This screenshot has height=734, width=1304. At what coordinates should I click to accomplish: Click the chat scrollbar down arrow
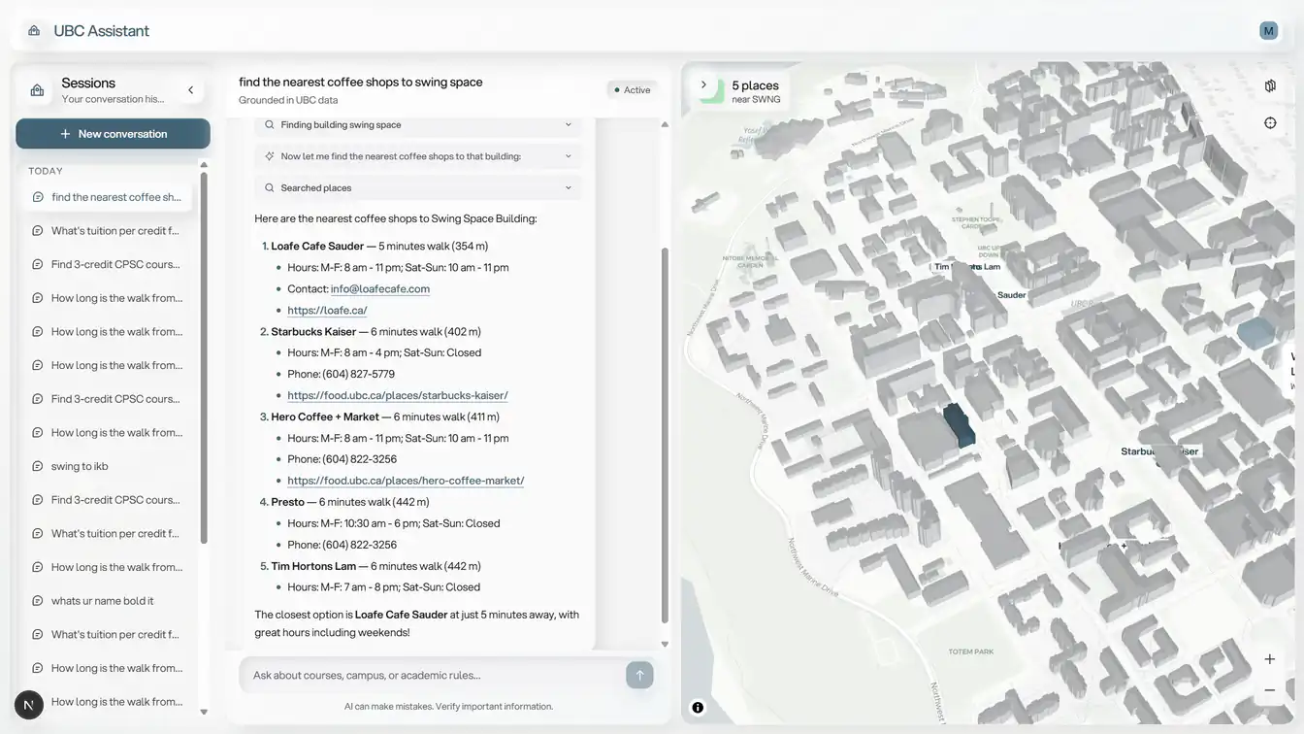[665, 645]
